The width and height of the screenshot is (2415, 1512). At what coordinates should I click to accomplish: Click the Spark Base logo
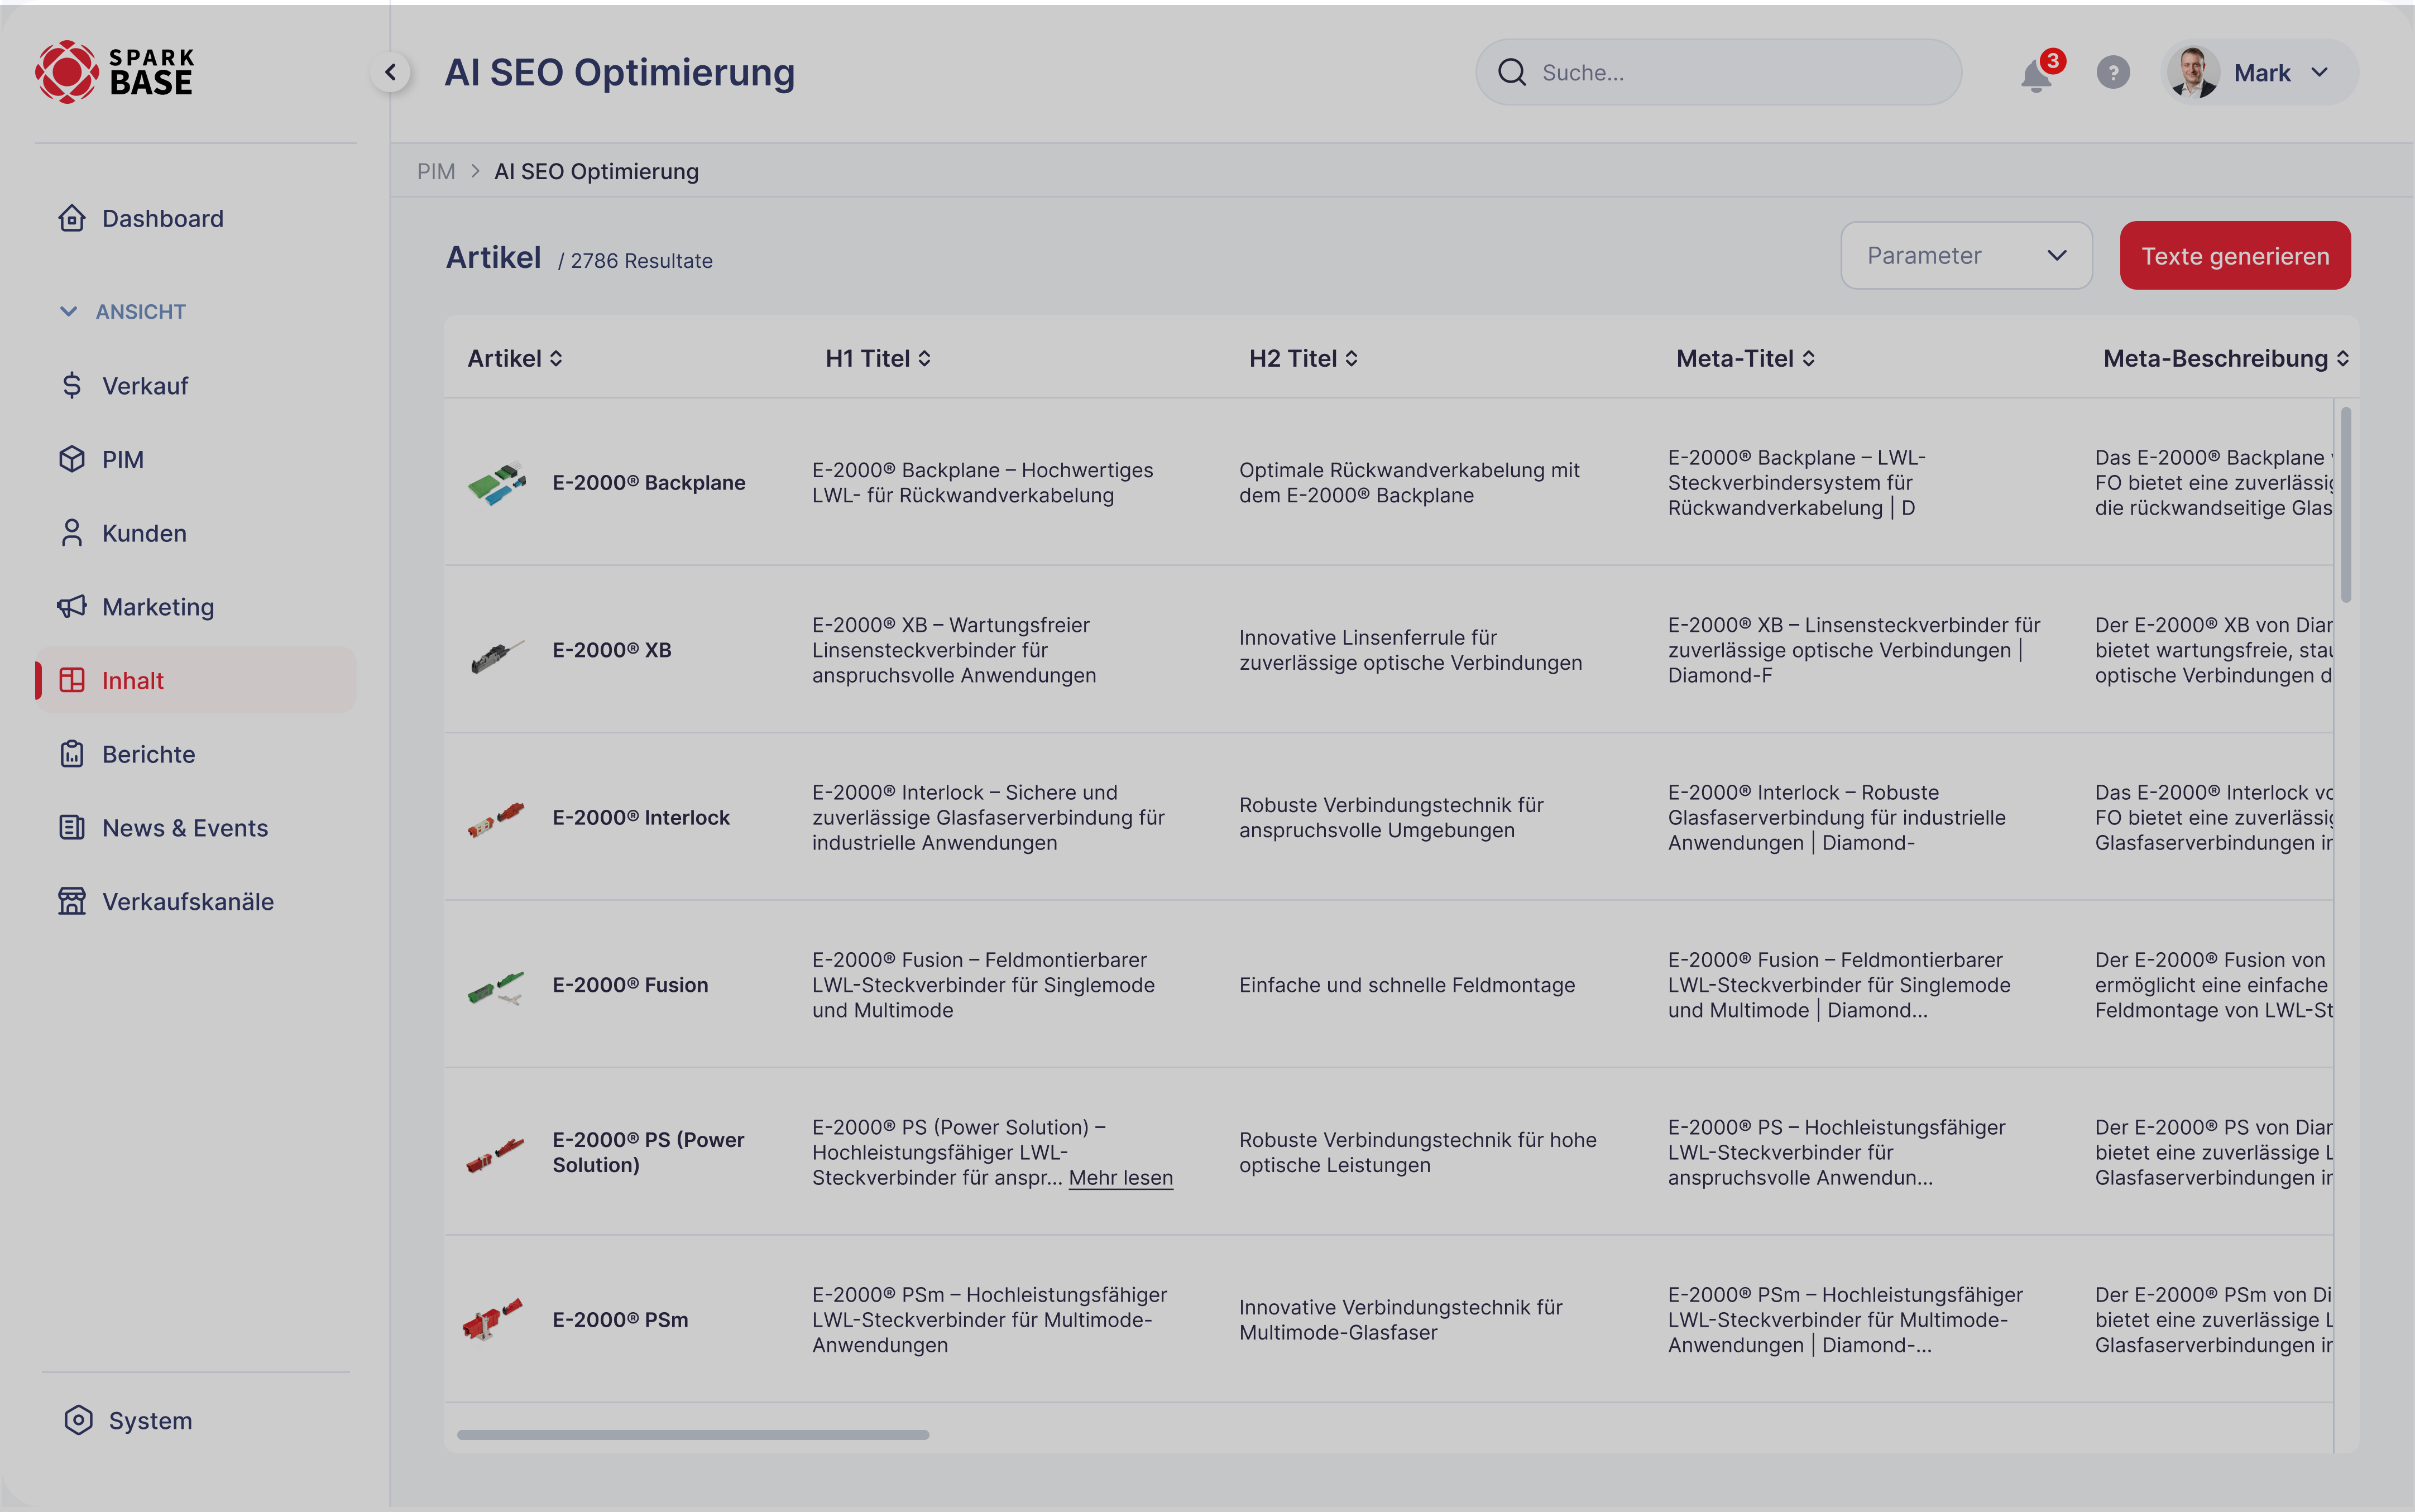coord(115,72)
